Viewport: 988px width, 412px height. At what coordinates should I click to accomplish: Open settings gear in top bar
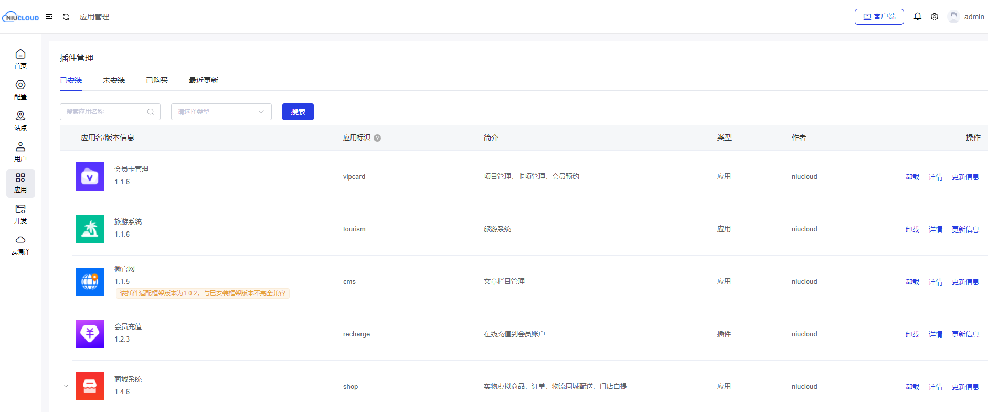click(x=934, y=17)
